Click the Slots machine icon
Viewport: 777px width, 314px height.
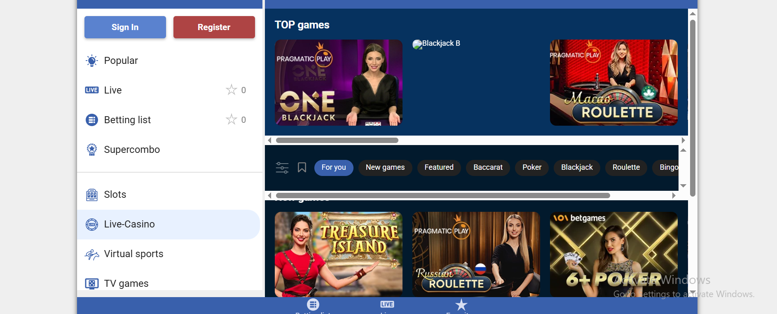point(92,194)
